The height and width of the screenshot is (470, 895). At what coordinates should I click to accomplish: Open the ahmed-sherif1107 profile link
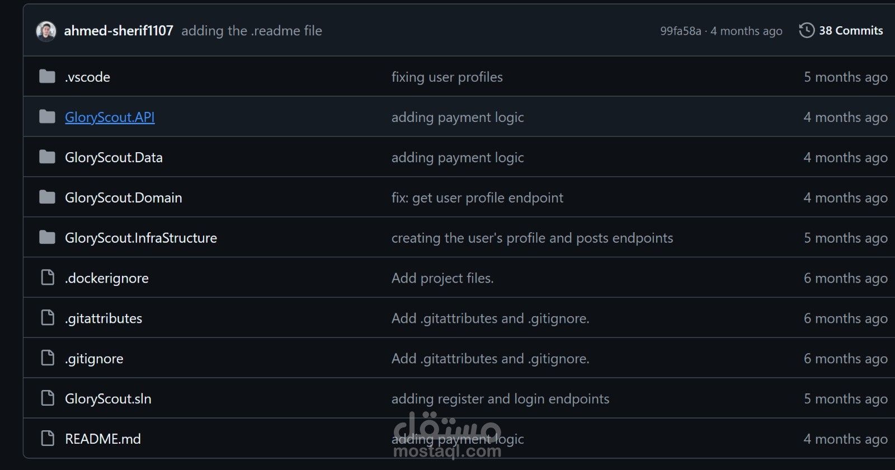tap(119, 31)
